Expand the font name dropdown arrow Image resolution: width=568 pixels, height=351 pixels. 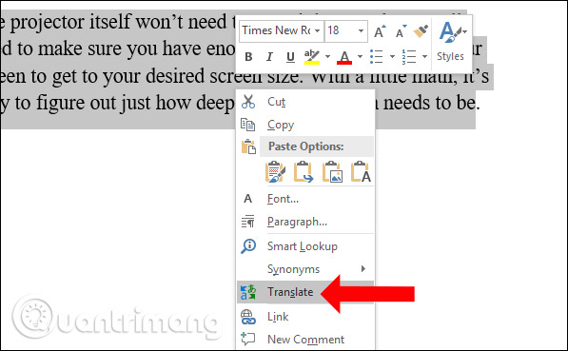[318, 30]
